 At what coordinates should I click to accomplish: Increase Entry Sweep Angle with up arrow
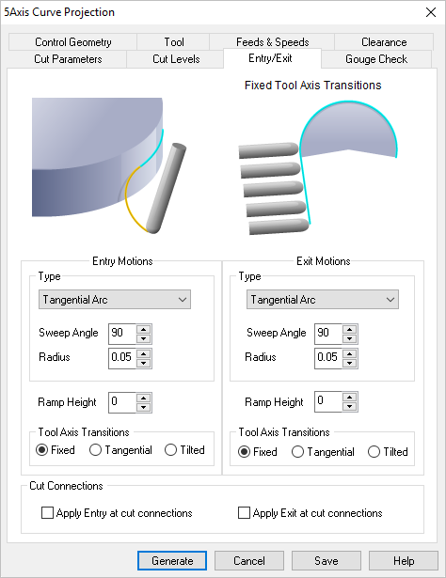tap(144, 329)
